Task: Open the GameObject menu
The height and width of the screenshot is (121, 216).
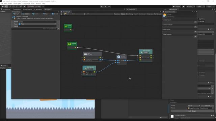Action: [17, 4]
